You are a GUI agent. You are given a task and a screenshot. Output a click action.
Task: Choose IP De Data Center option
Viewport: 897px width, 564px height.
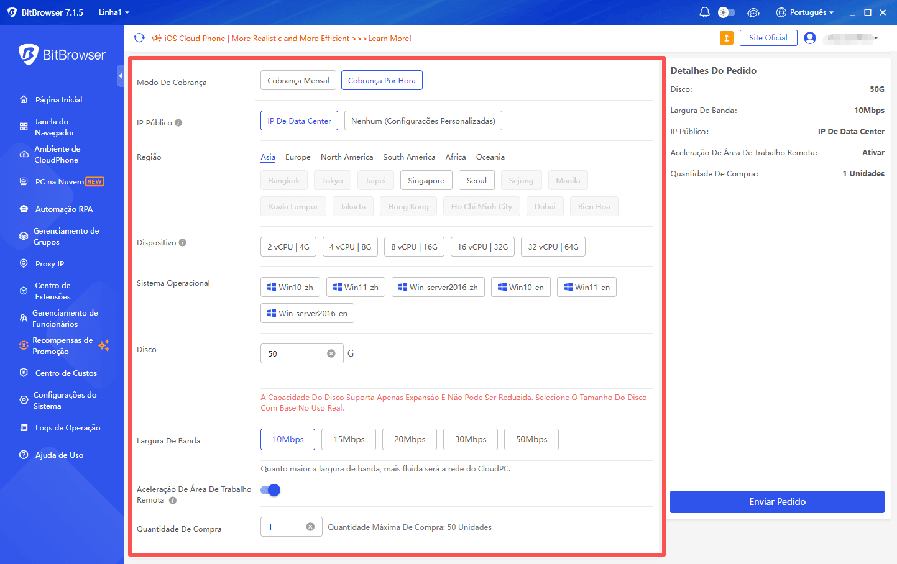[299, 121]
